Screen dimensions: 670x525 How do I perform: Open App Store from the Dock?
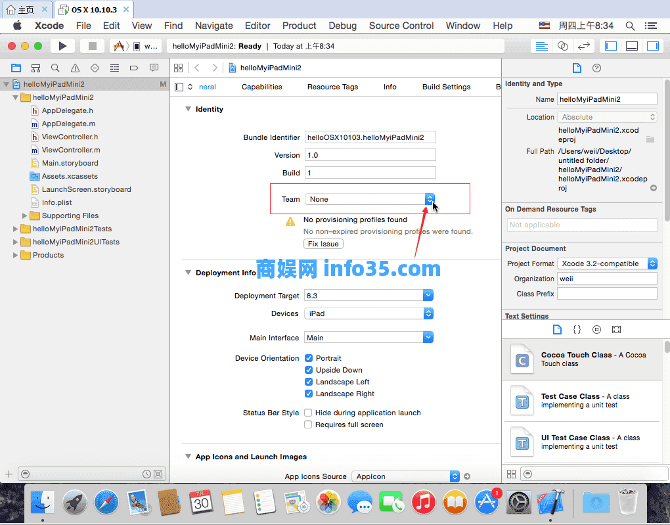pyautogui.click(x=487, y=502)
